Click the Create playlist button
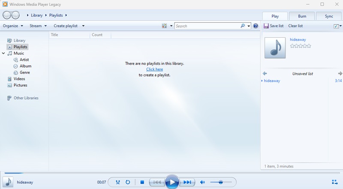 [x=66, y=26]
